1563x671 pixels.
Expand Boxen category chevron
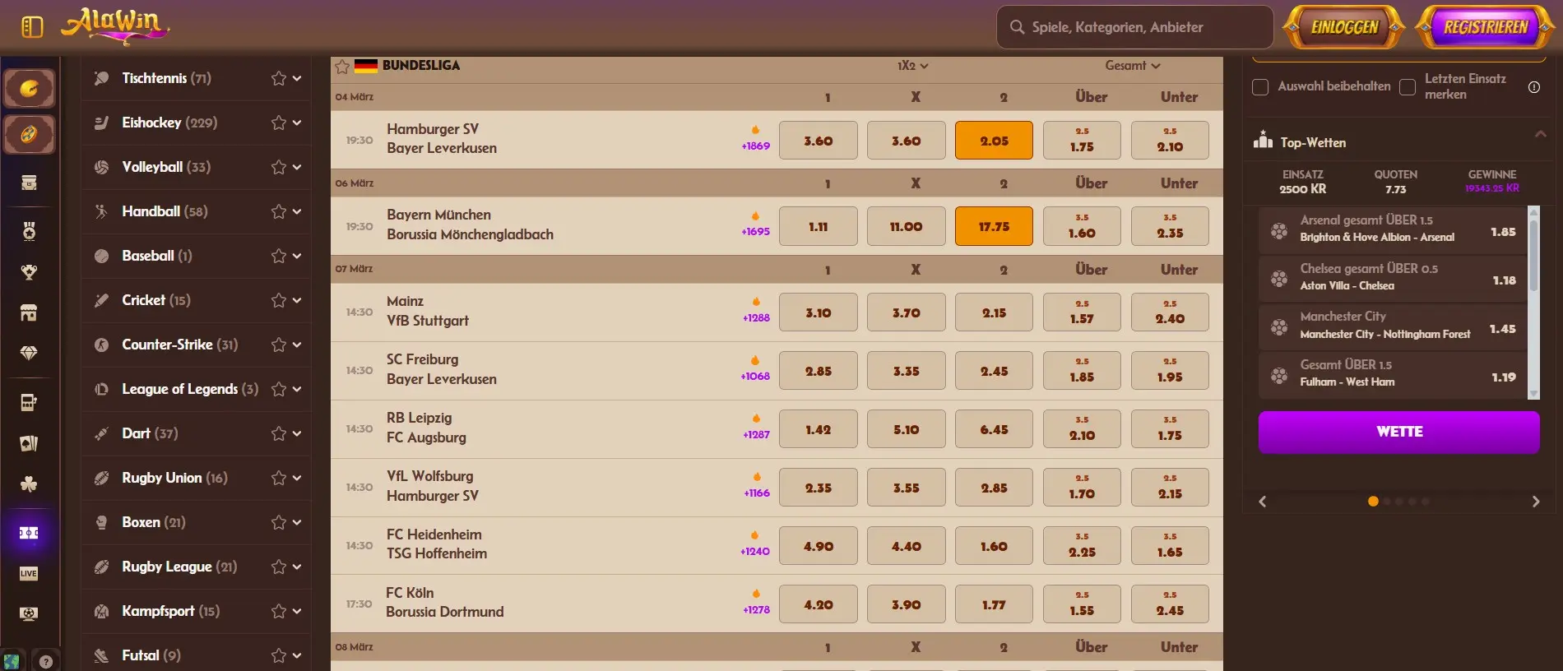(x=297, y=522)
